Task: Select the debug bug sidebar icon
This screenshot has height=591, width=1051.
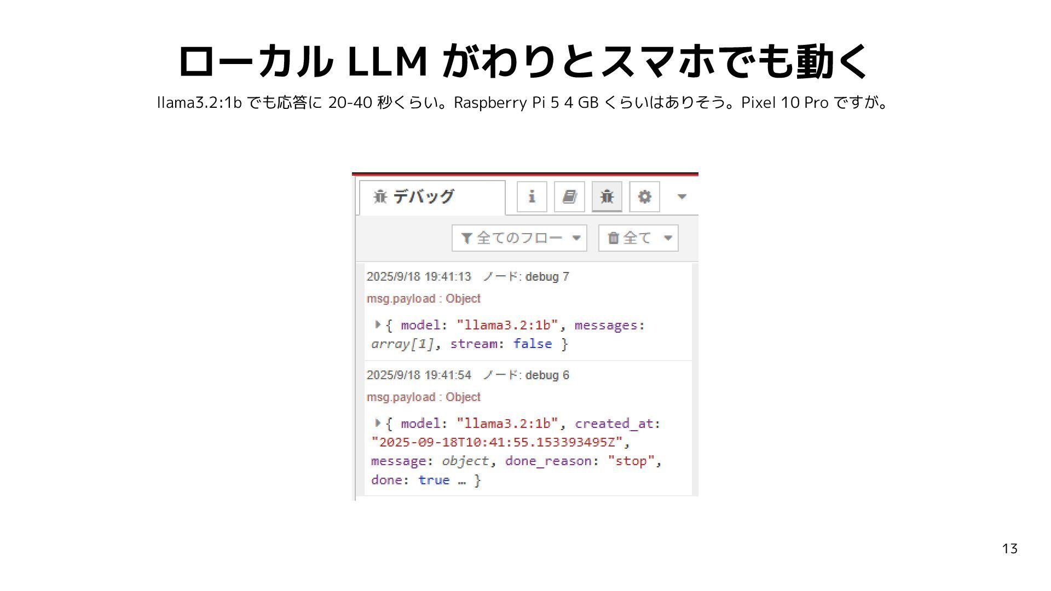Action: [607, 196]
